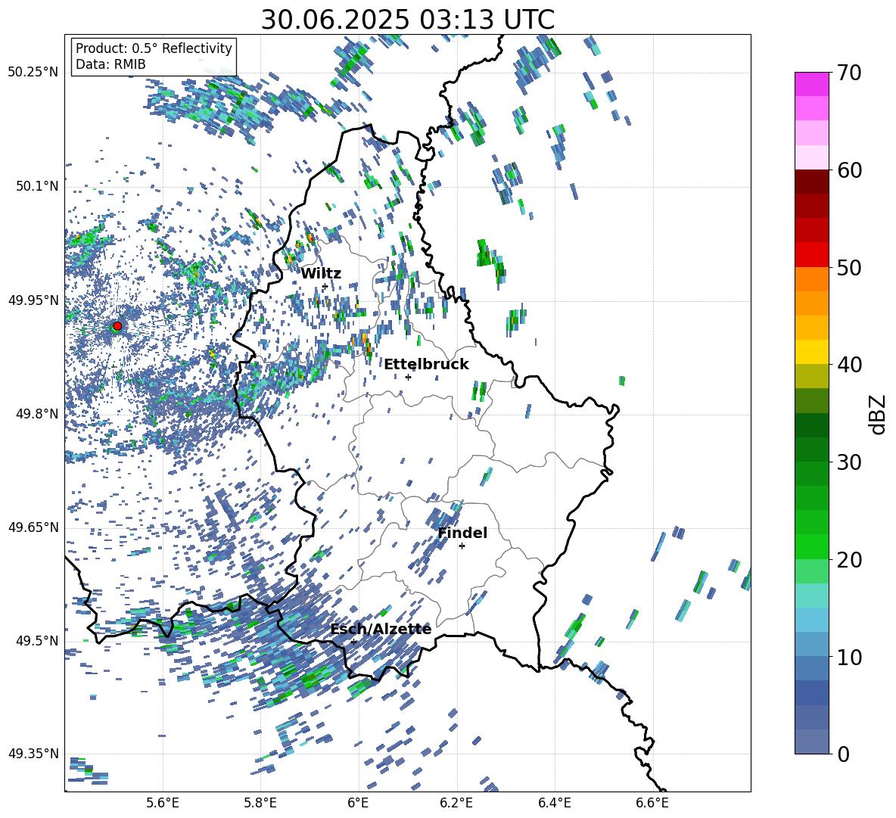The image size is (896, 818).
Task: Click the 6.2°E longitude label
Action: click(x=456, y=803)
